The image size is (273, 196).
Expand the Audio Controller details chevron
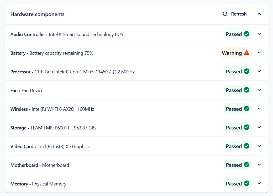click(x=259, y=34)
